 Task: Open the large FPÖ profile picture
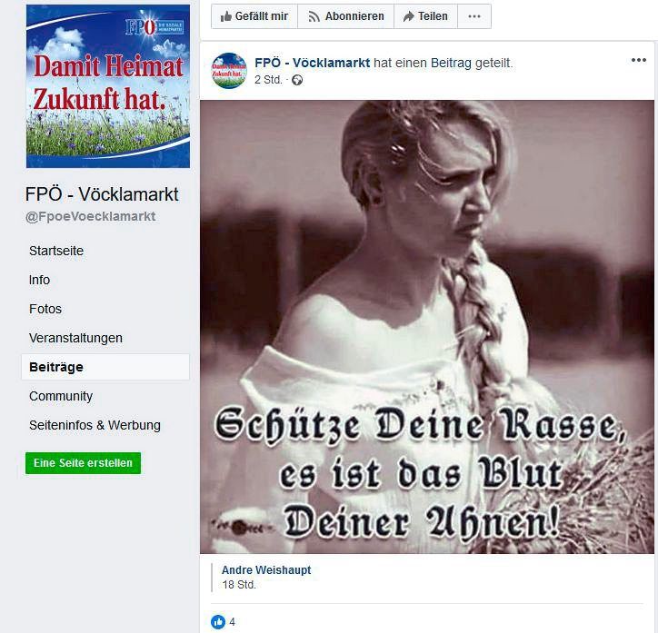[108, 86]
